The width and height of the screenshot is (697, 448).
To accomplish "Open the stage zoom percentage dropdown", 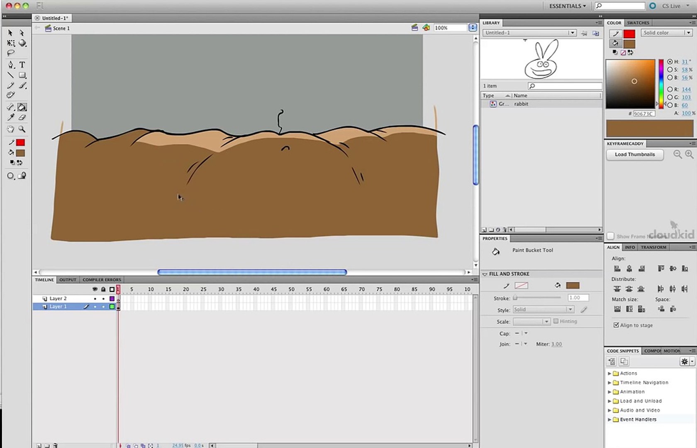I will point(473,28).
